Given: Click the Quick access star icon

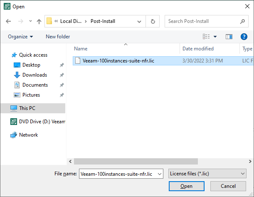Looking at the screenshot, I should (x=14, y=55).
